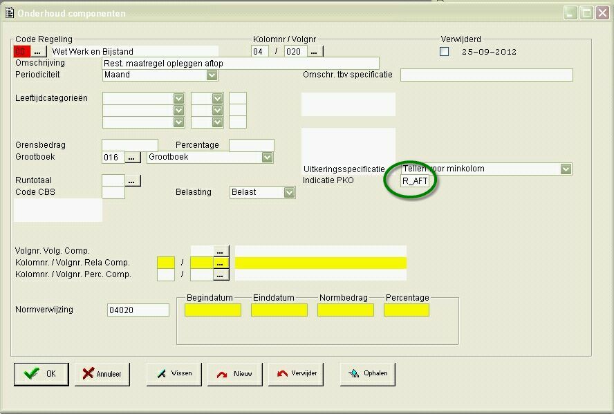Viewport: 614px width, 414px height.
Task: Focus the red Code Regeling field
Action: point(22,52)
